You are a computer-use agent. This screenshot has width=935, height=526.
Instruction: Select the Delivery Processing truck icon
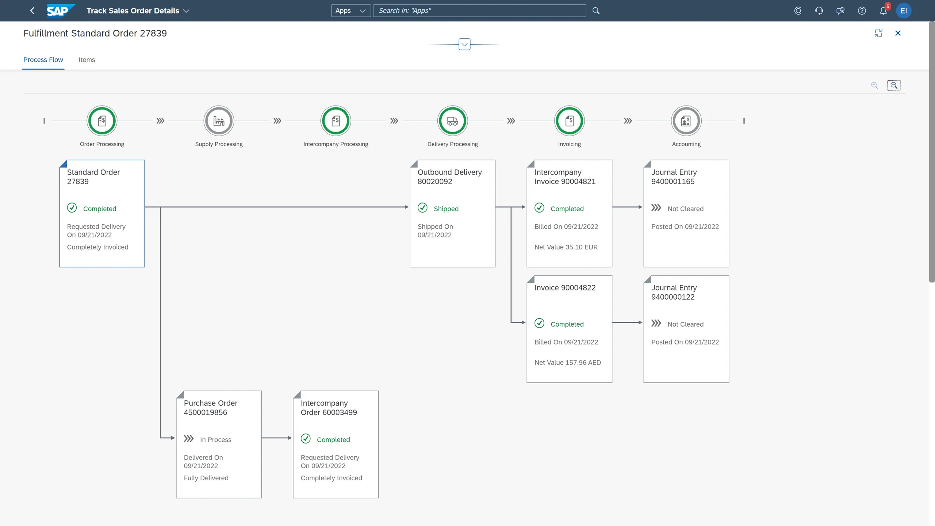(452, 121)
